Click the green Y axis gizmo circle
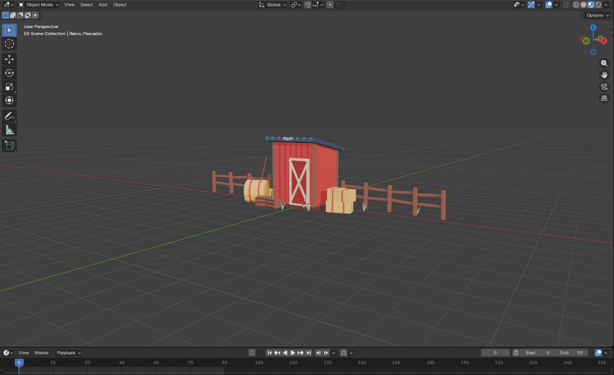 (586, 41)
